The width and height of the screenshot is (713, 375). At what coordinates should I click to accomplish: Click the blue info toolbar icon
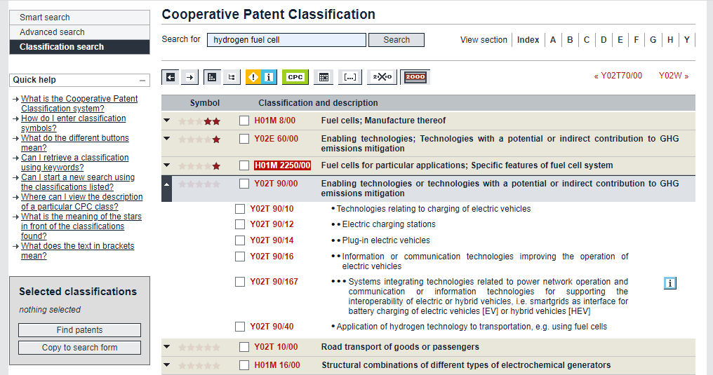point(269,77)
